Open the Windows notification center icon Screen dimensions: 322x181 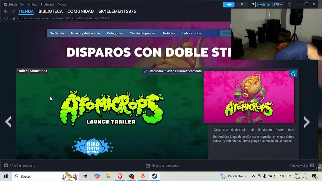tap(314, 176)
